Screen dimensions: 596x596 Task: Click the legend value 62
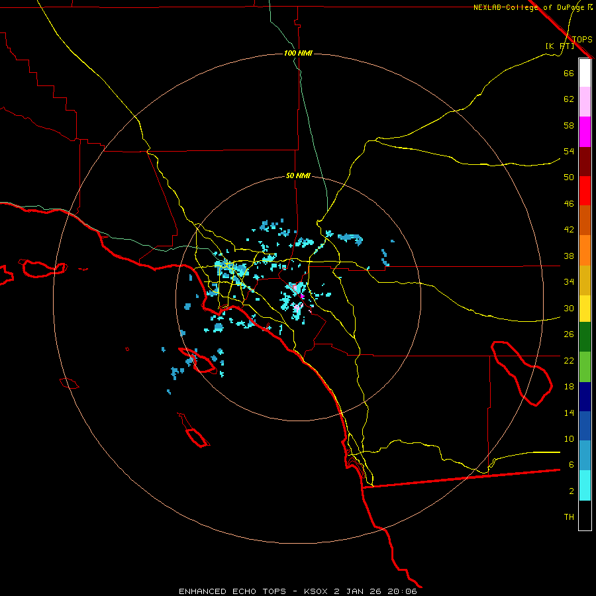(x=569, y=99)
